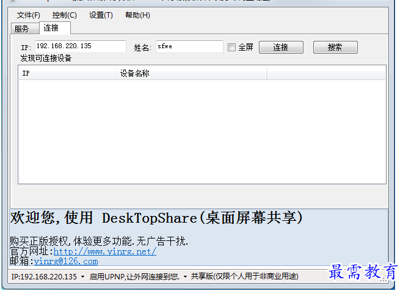The width and height of the screenshot is (403, 291).
Task: Click the 共享版 status bar text
Action: tap(244, 276)
